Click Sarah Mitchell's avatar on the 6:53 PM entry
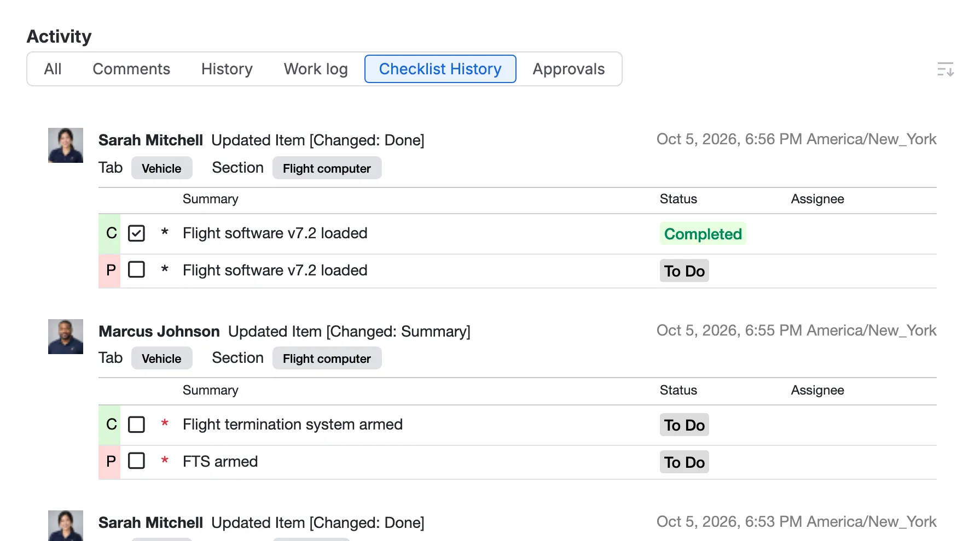This screenshot has width=963, height=541. pos(66,526)
